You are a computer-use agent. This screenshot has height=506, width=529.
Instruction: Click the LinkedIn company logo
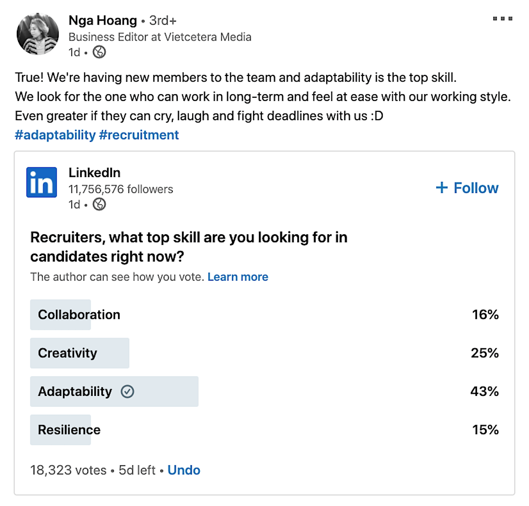41,182
